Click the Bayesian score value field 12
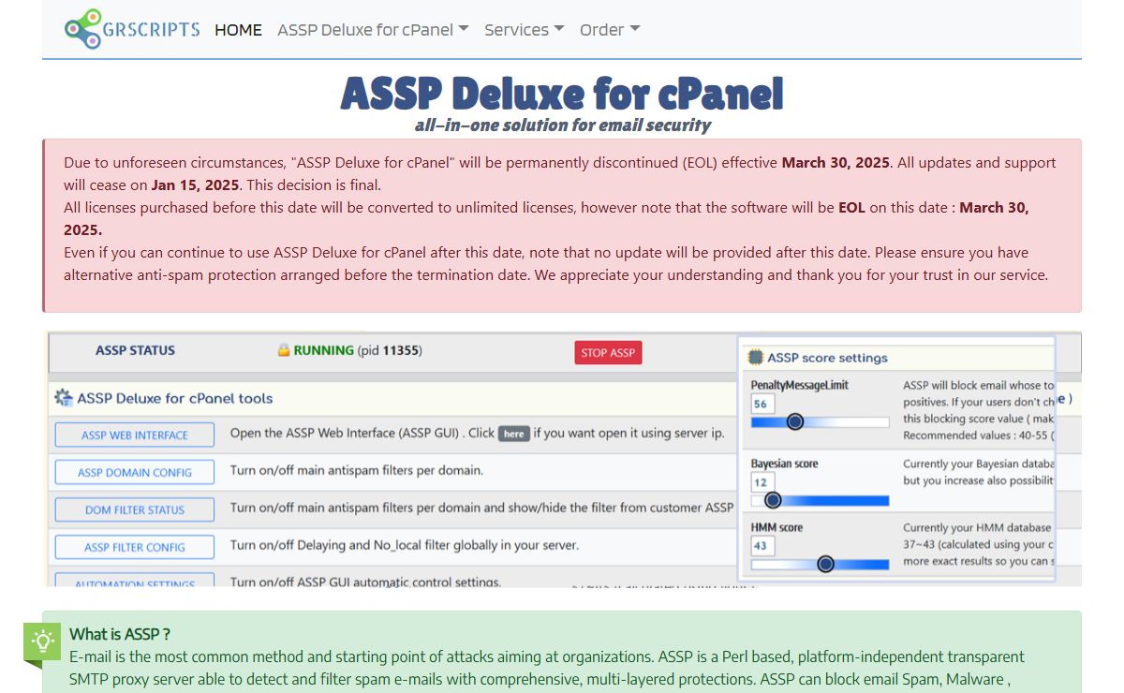 click(x=762, y=482)
